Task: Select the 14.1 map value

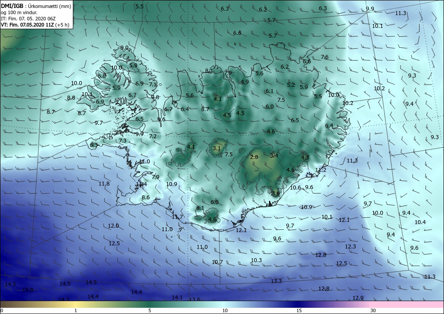Action: [177, 297]
